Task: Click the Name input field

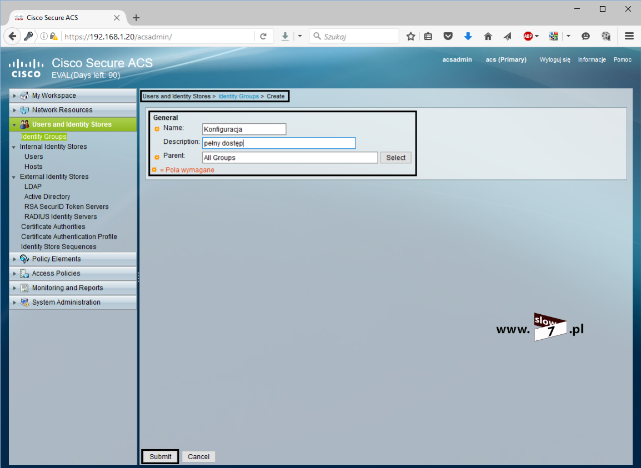Action: coord(244,129)
